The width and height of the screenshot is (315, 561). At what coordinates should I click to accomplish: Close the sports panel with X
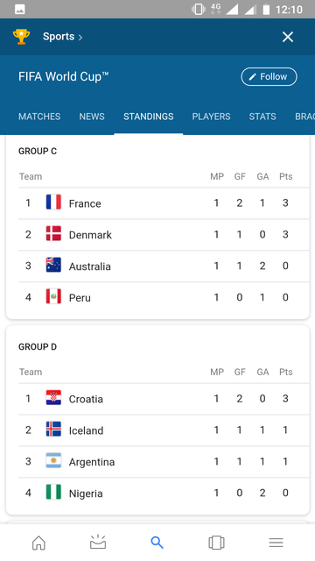(x=288, y=37)
